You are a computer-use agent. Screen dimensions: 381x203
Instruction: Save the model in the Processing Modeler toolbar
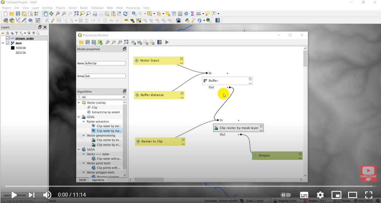(88, 42)
